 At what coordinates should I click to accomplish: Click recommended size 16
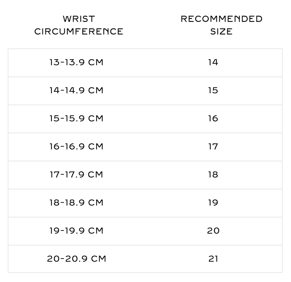(x=213, y=119)
